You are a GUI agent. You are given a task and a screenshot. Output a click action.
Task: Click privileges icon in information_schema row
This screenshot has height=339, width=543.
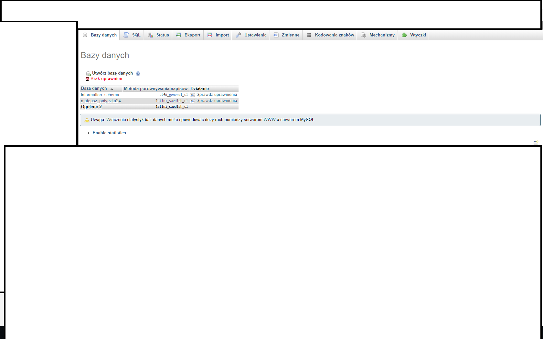193,95
